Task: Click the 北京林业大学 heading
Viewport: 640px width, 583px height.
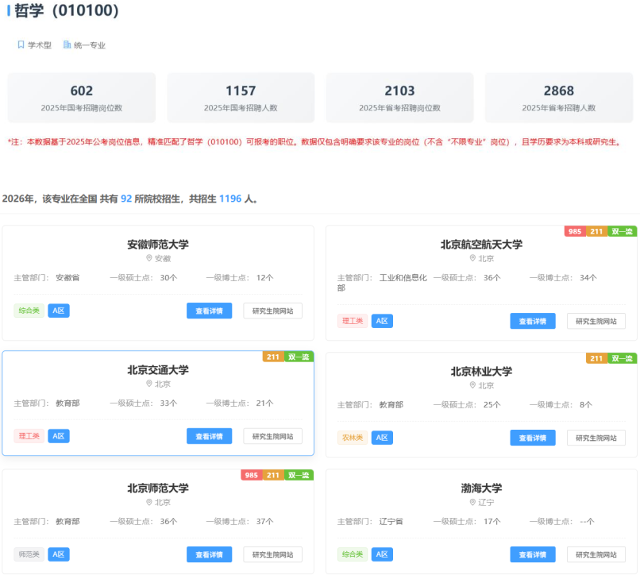Action: tap(481, 372)
